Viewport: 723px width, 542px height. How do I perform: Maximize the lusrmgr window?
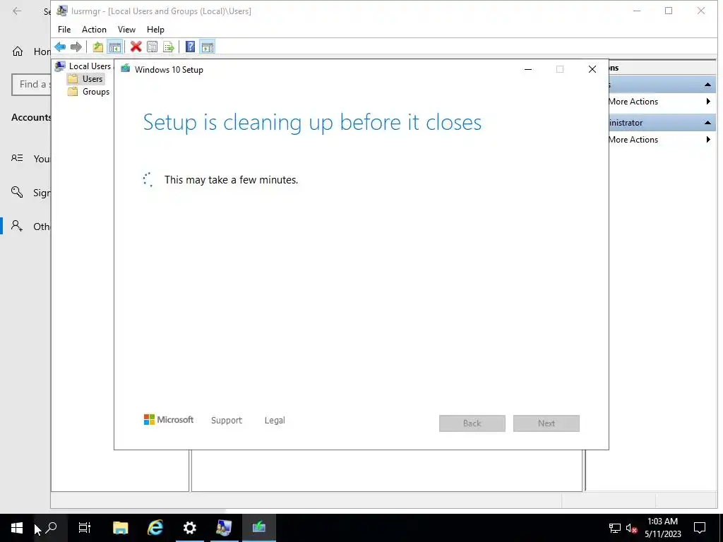coord(669,11)
